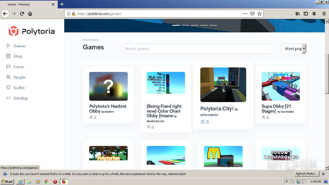Click the Polytoria's Hardest Obby title
Viewport: 329px width, 185px height.
point(108,108)
